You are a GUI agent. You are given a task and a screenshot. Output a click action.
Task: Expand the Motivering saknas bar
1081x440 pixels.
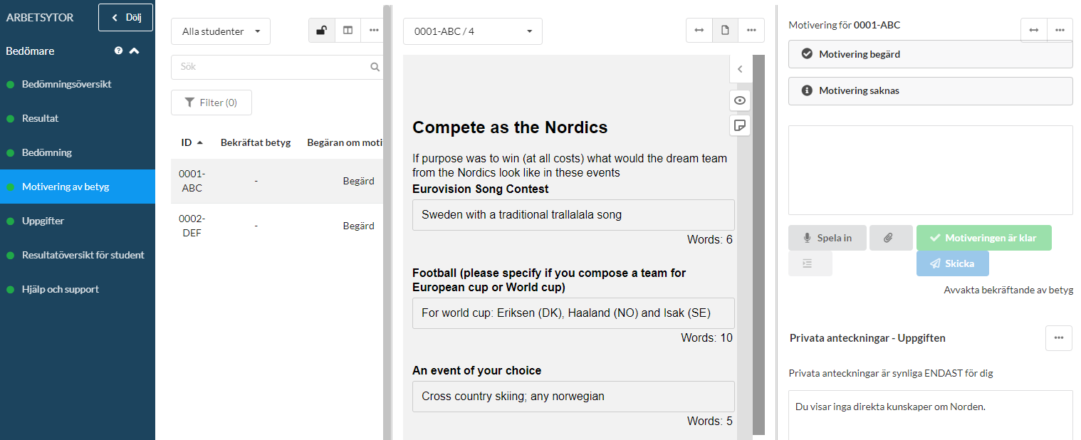click(930, 91)
